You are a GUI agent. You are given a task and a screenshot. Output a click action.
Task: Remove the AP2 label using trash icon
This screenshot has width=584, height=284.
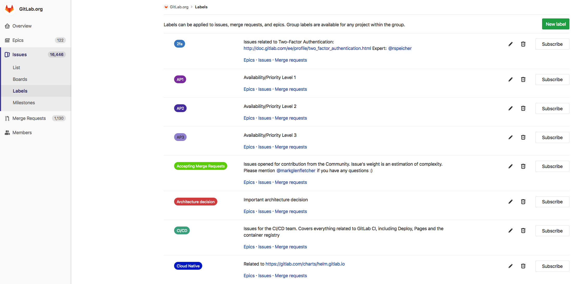click(523, 108)
